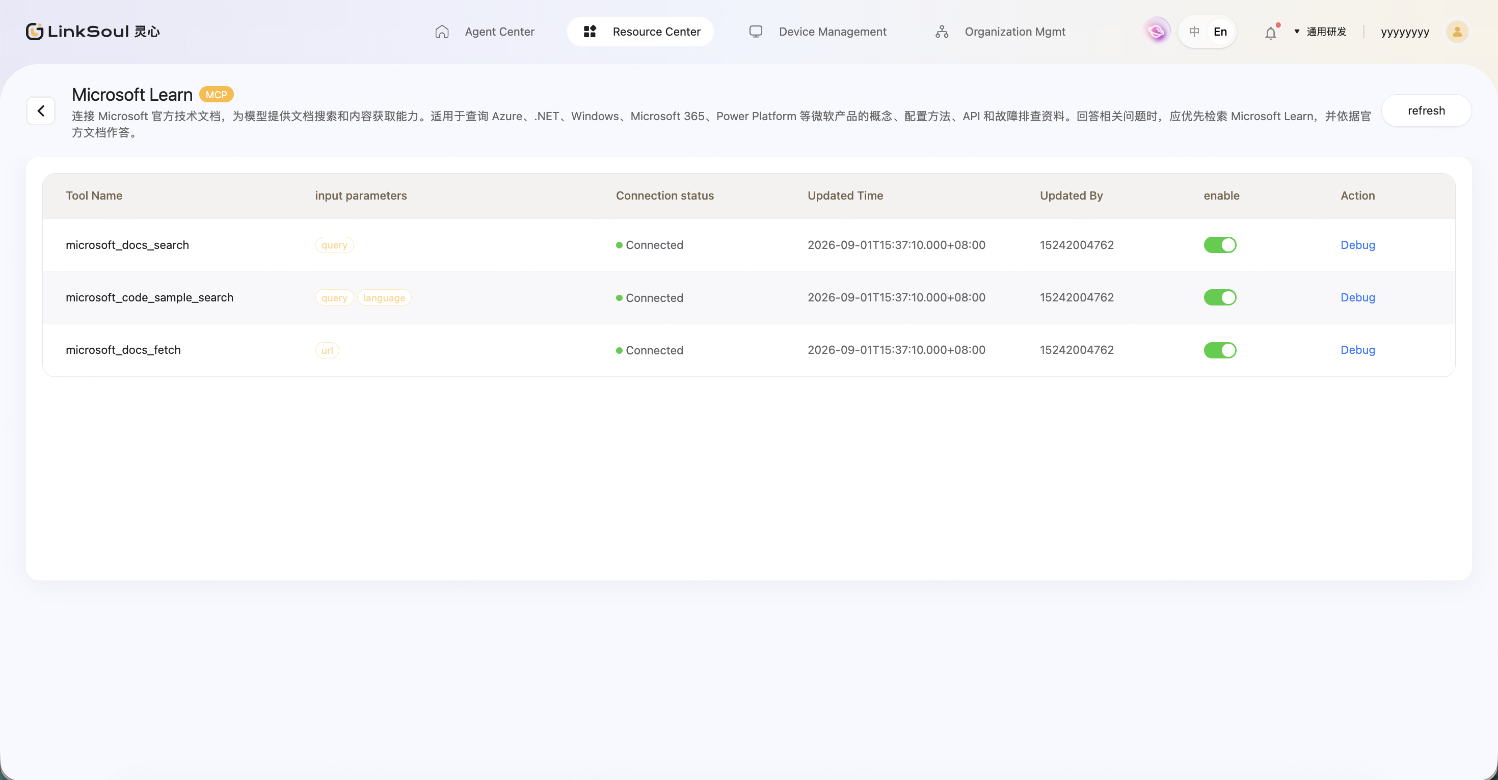Click the LinkSoul logo

92,32
